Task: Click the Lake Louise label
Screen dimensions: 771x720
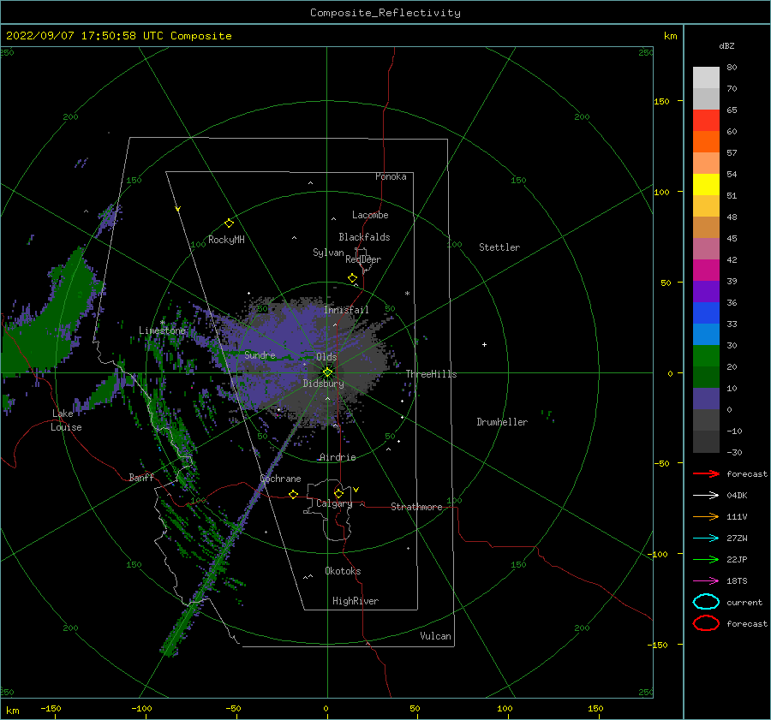Action: (x=66, y=420)
